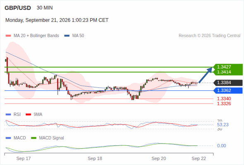
Task: Click the RSI value 53.23 label
Action: [x=223, y=125]
